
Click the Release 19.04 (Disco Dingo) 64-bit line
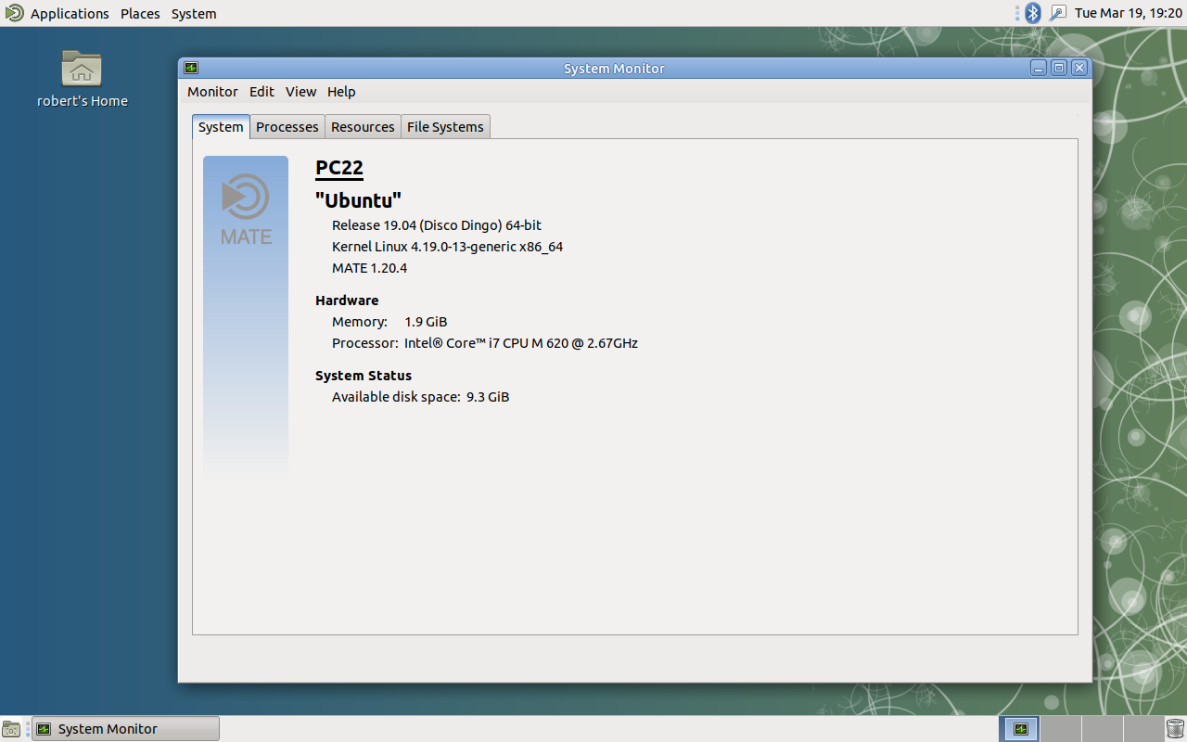click(437, 225)
